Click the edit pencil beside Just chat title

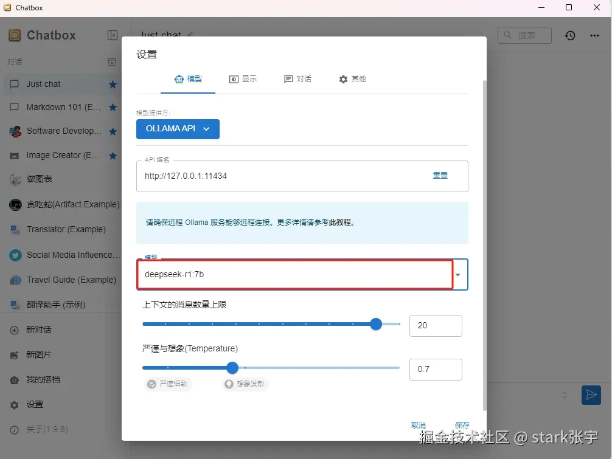click(x=190, y=35)
